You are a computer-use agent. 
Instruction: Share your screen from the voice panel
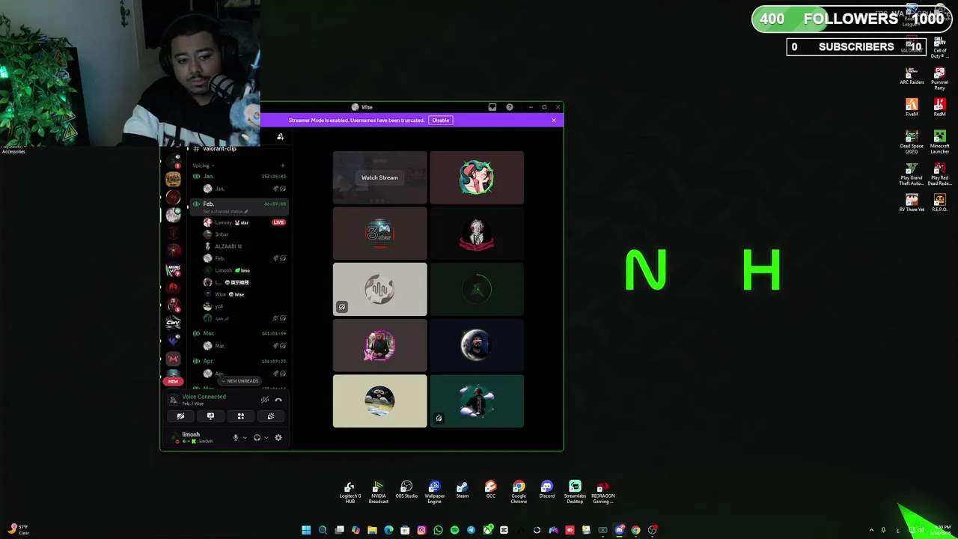tap(210, 416)
